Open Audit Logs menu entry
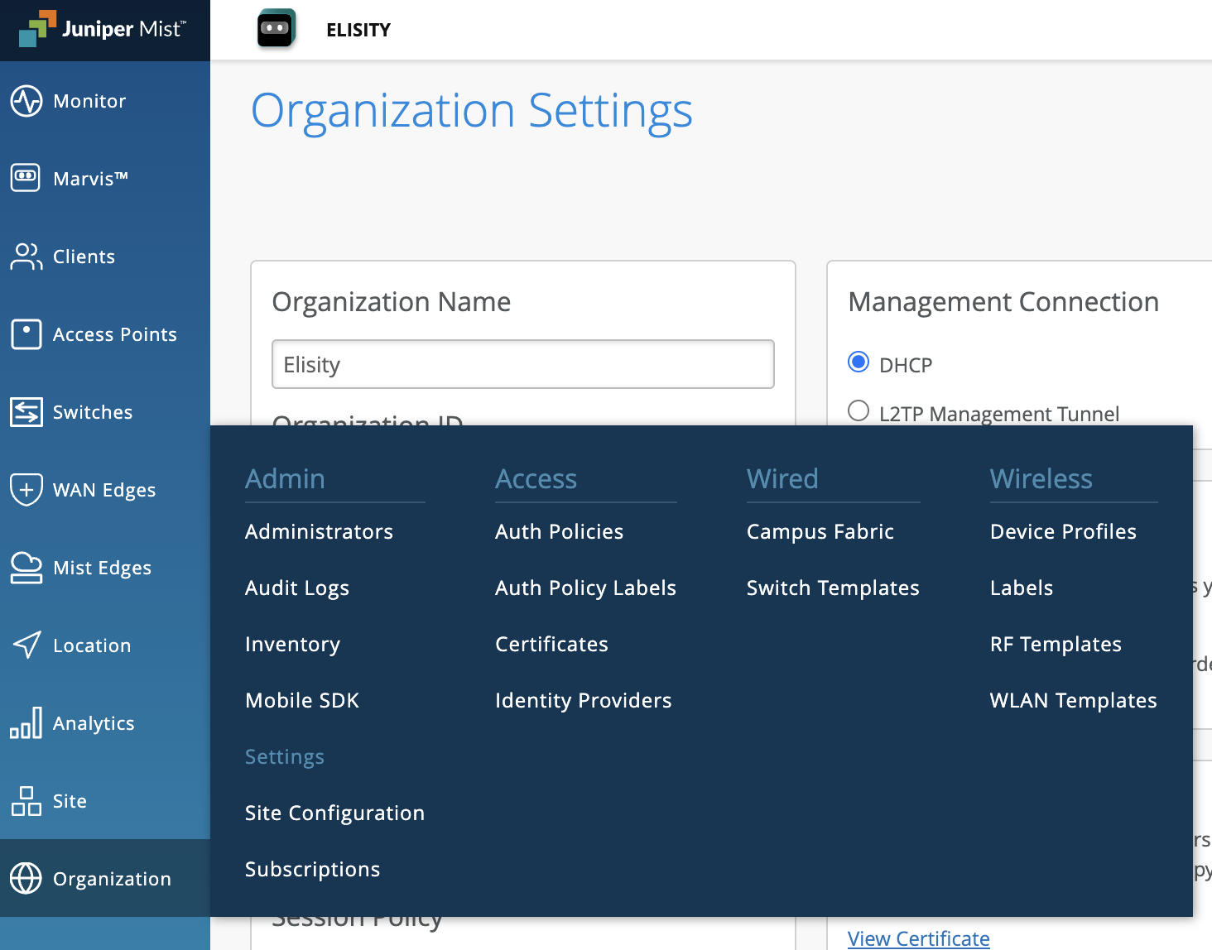 pos(296,588)
